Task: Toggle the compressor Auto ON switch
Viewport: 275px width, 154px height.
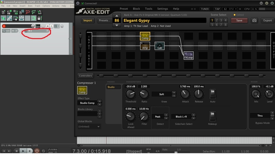Action: [213, 94]
